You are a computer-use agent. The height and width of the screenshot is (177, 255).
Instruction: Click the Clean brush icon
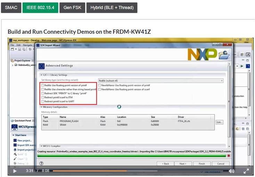[15, 159]
